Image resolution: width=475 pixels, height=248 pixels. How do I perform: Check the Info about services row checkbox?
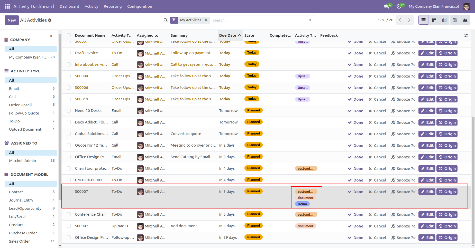pyautogui.click(x=69, y=64)
